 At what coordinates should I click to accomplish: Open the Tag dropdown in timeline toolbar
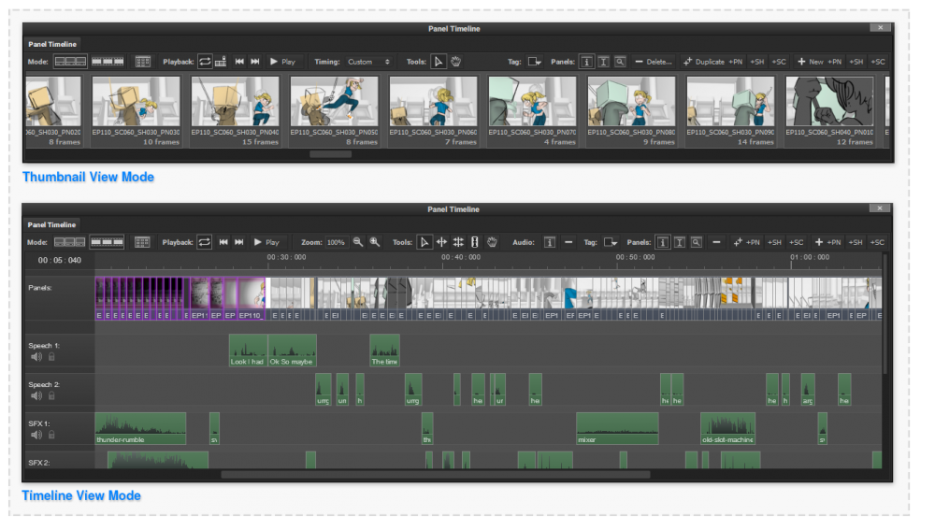pyautogui.click(x=611, y=242)
